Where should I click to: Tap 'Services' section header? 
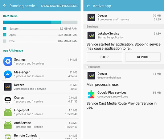[92, 27]
